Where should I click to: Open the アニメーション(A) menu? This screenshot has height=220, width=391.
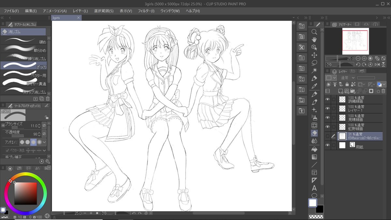tap(54, 11)
